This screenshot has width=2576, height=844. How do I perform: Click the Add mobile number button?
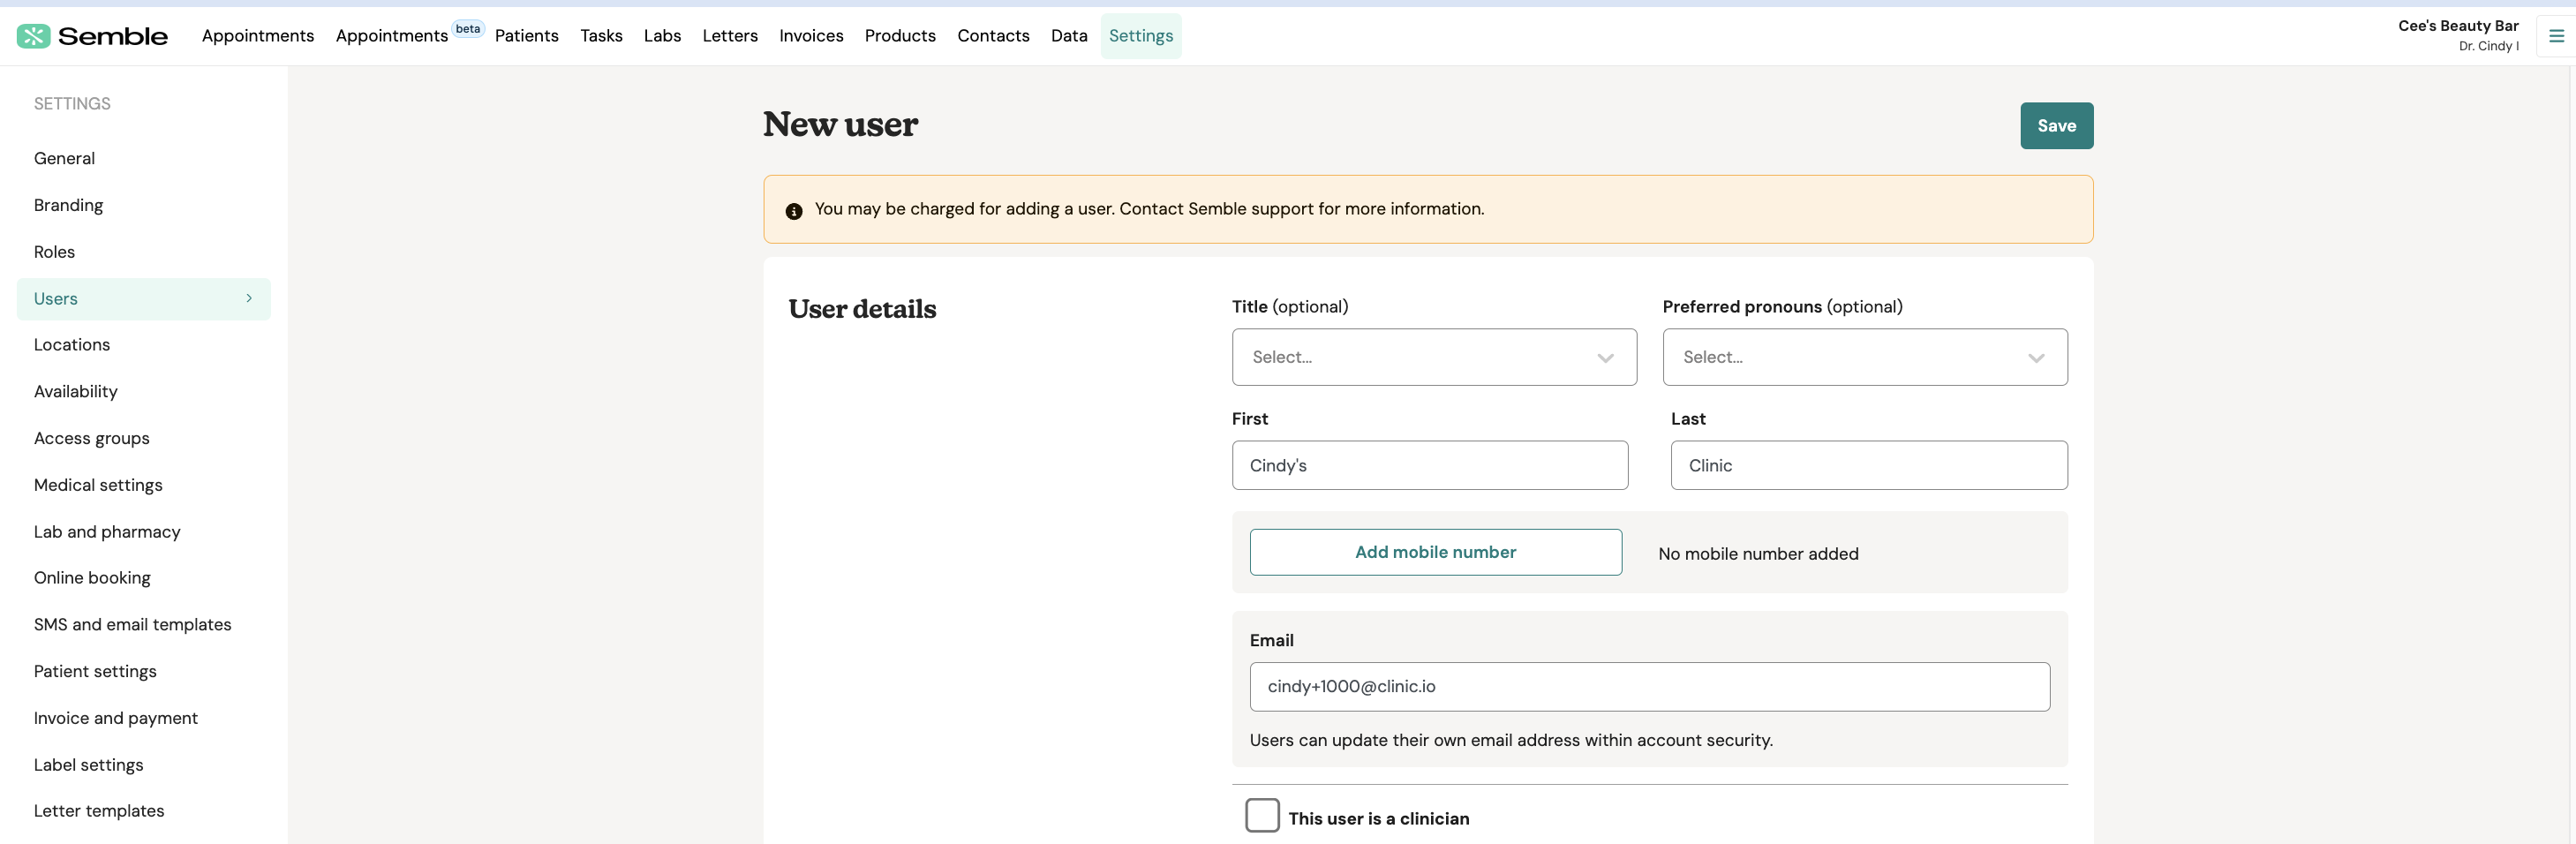[x=1435, y=552]
